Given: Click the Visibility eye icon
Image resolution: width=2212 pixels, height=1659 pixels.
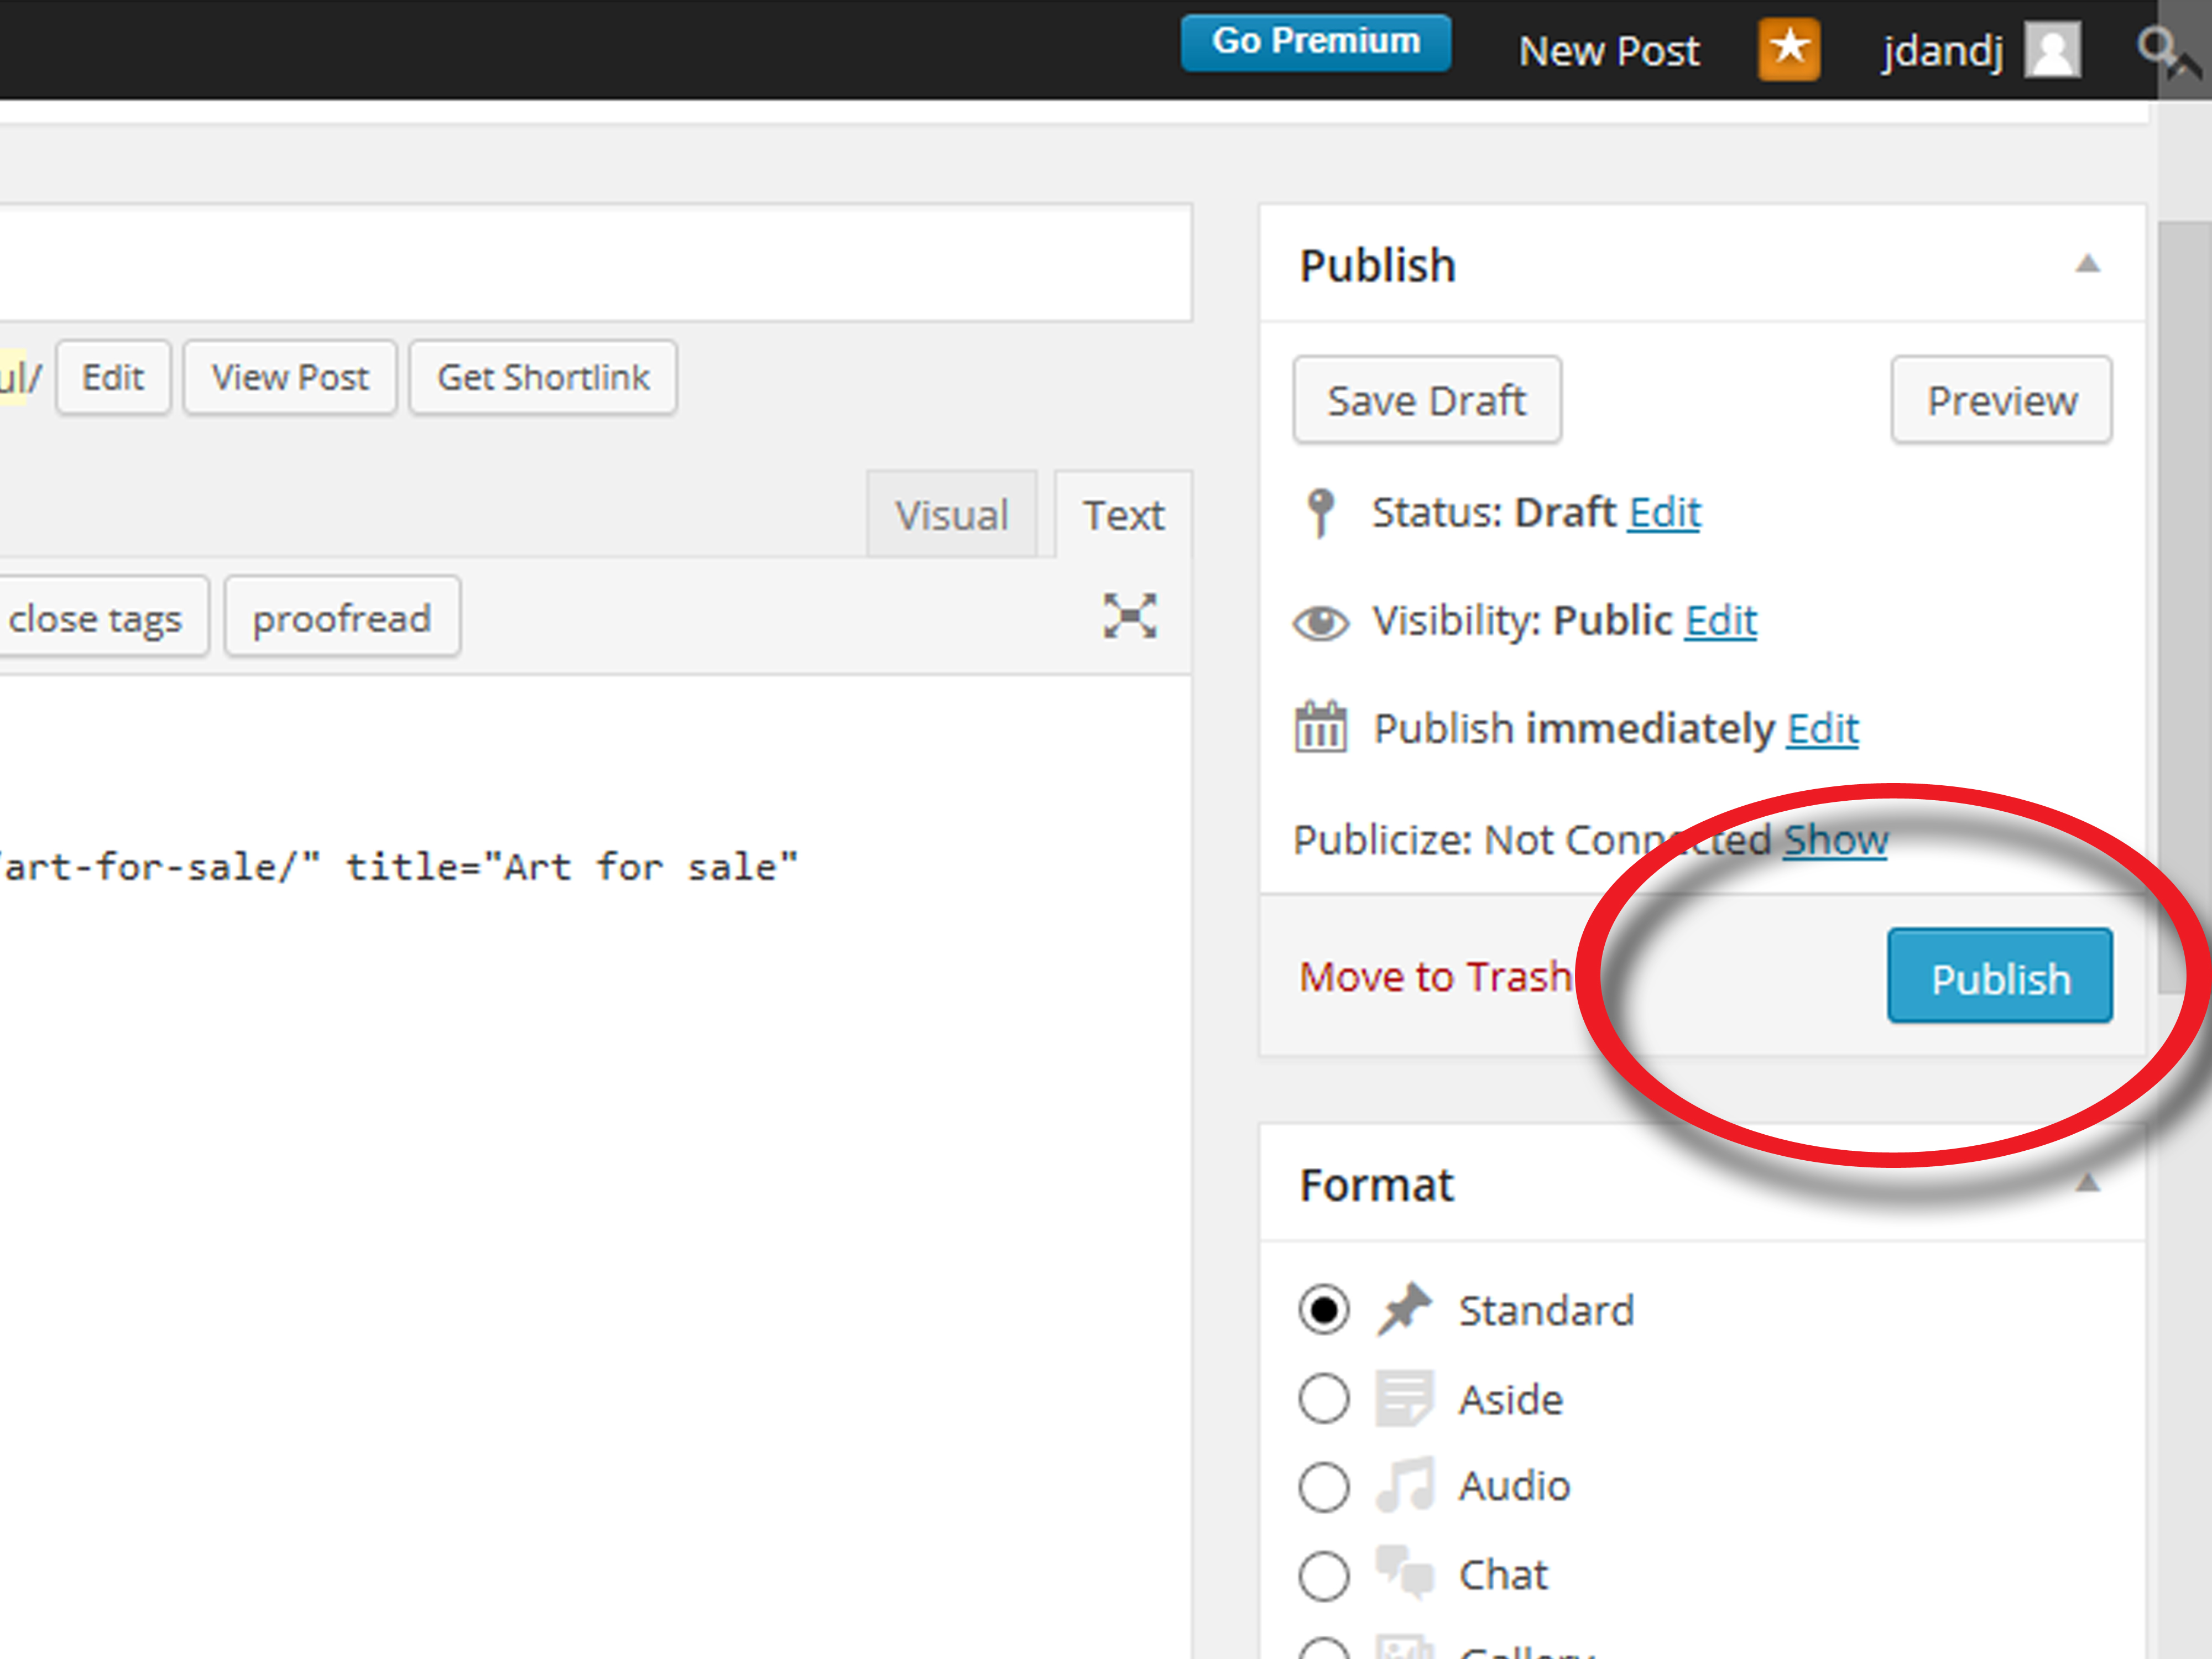Looking at the screenshot, I should tap(1320, 622).
